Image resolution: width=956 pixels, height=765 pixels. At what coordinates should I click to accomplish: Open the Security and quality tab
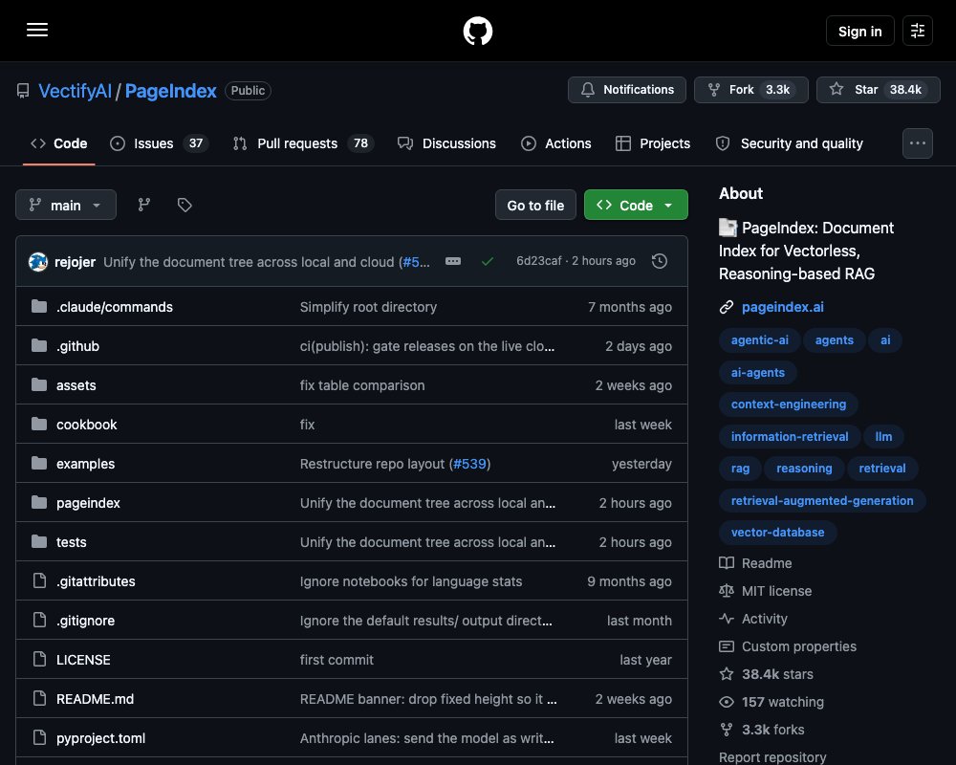click(790, 143)
